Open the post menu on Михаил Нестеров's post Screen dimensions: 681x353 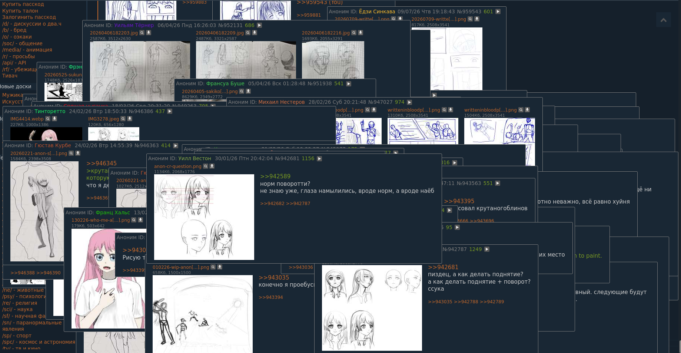pyautogui.click(x=409, y=102)
